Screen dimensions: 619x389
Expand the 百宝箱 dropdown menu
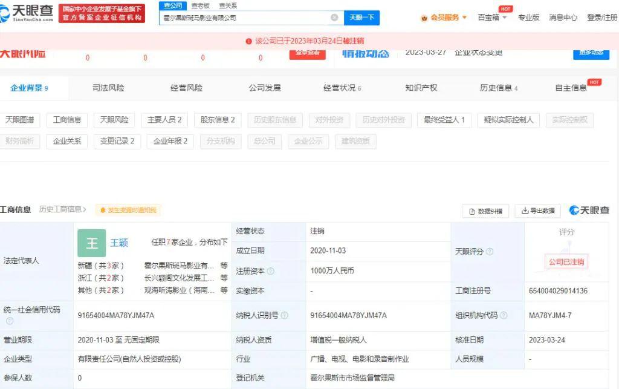tap(493, 18)
